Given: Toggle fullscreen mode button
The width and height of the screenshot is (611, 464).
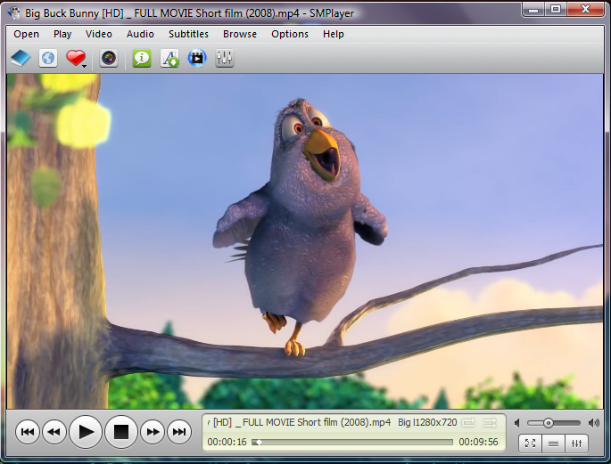Looking at the screenshot, I should [x=530, y=443].
